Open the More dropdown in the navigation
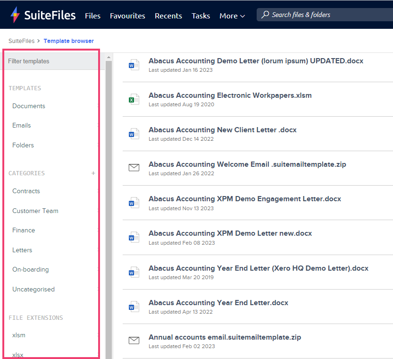Screen dimensions: 393x359 232,16
